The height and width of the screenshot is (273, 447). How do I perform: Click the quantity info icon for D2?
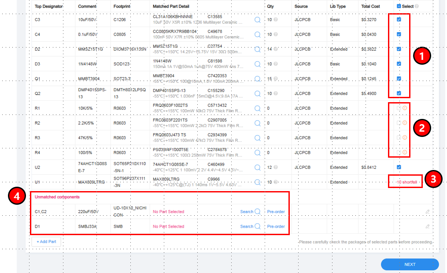pos(276,49)
